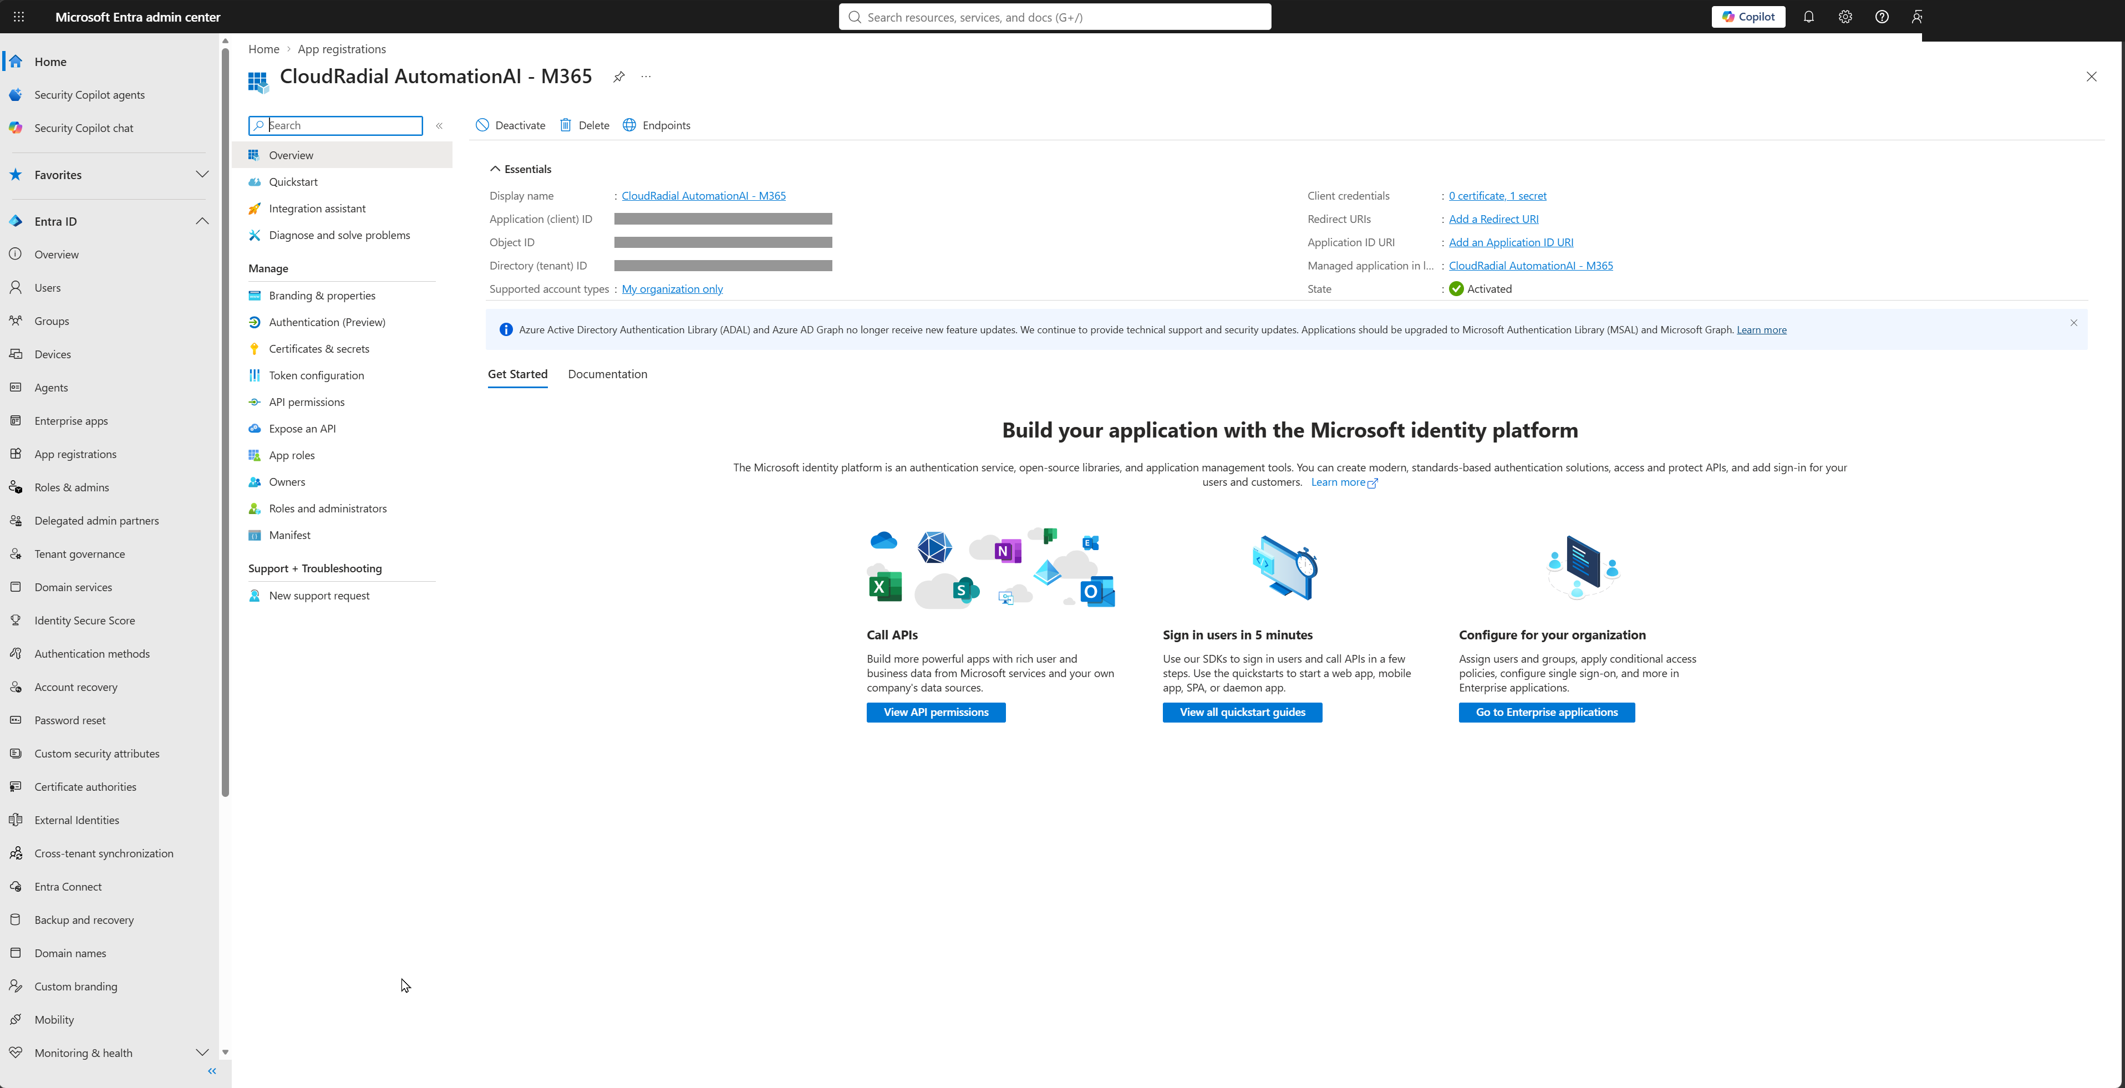Click display name link CloudRadial AutomationAI - M365

point(704,196)
